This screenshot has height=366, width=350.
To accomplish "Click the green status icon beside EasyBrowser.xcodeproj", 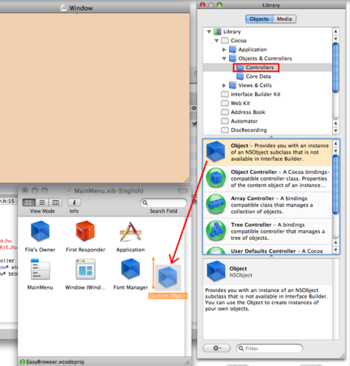I will pyautogui.click(x=23, y=362).
